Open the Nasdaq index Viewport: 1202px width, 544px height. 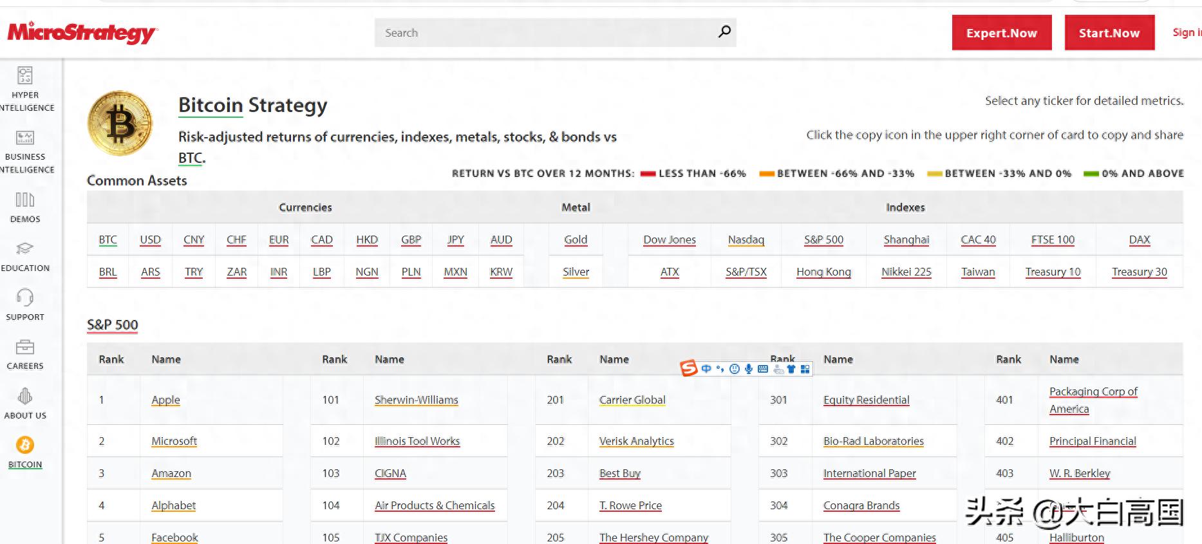coord(746,239)
